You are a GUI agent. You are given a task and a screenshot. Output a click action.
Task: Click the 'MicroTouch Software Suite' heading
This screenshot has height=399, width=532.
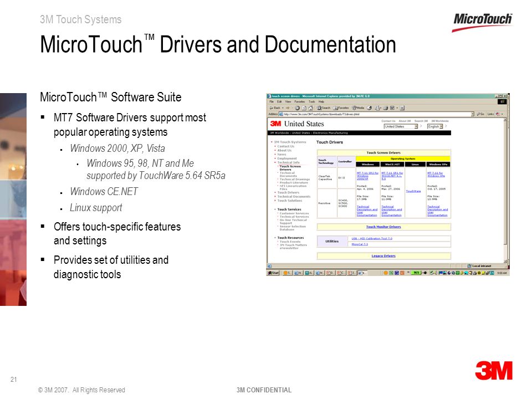click(x=111, y=97)
